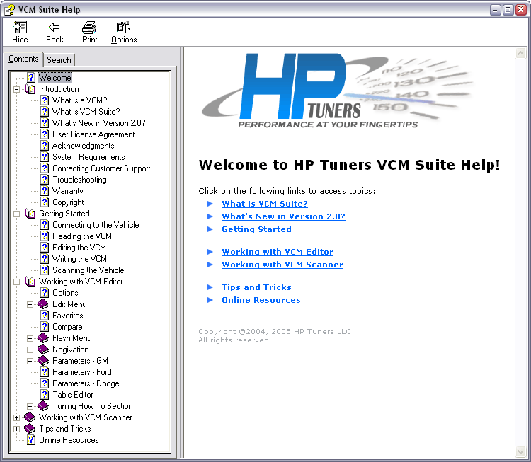The height and width of the screenshot is (462, 531).
Task: Click the book icon beside Working with VCM Scanner
Action: pos(30,417)
